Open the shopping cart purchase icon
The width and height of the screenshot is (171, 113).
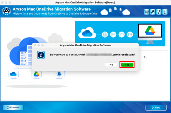146,12
